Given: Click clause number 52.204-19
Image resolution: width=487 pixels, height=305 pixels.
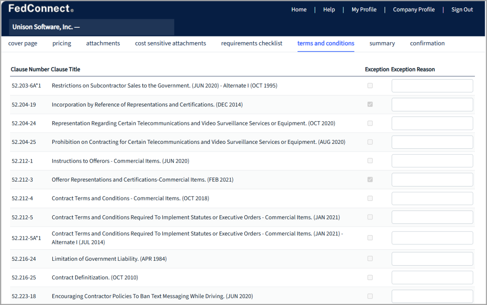Looking at the screenshot, I should tap(24, 104).
